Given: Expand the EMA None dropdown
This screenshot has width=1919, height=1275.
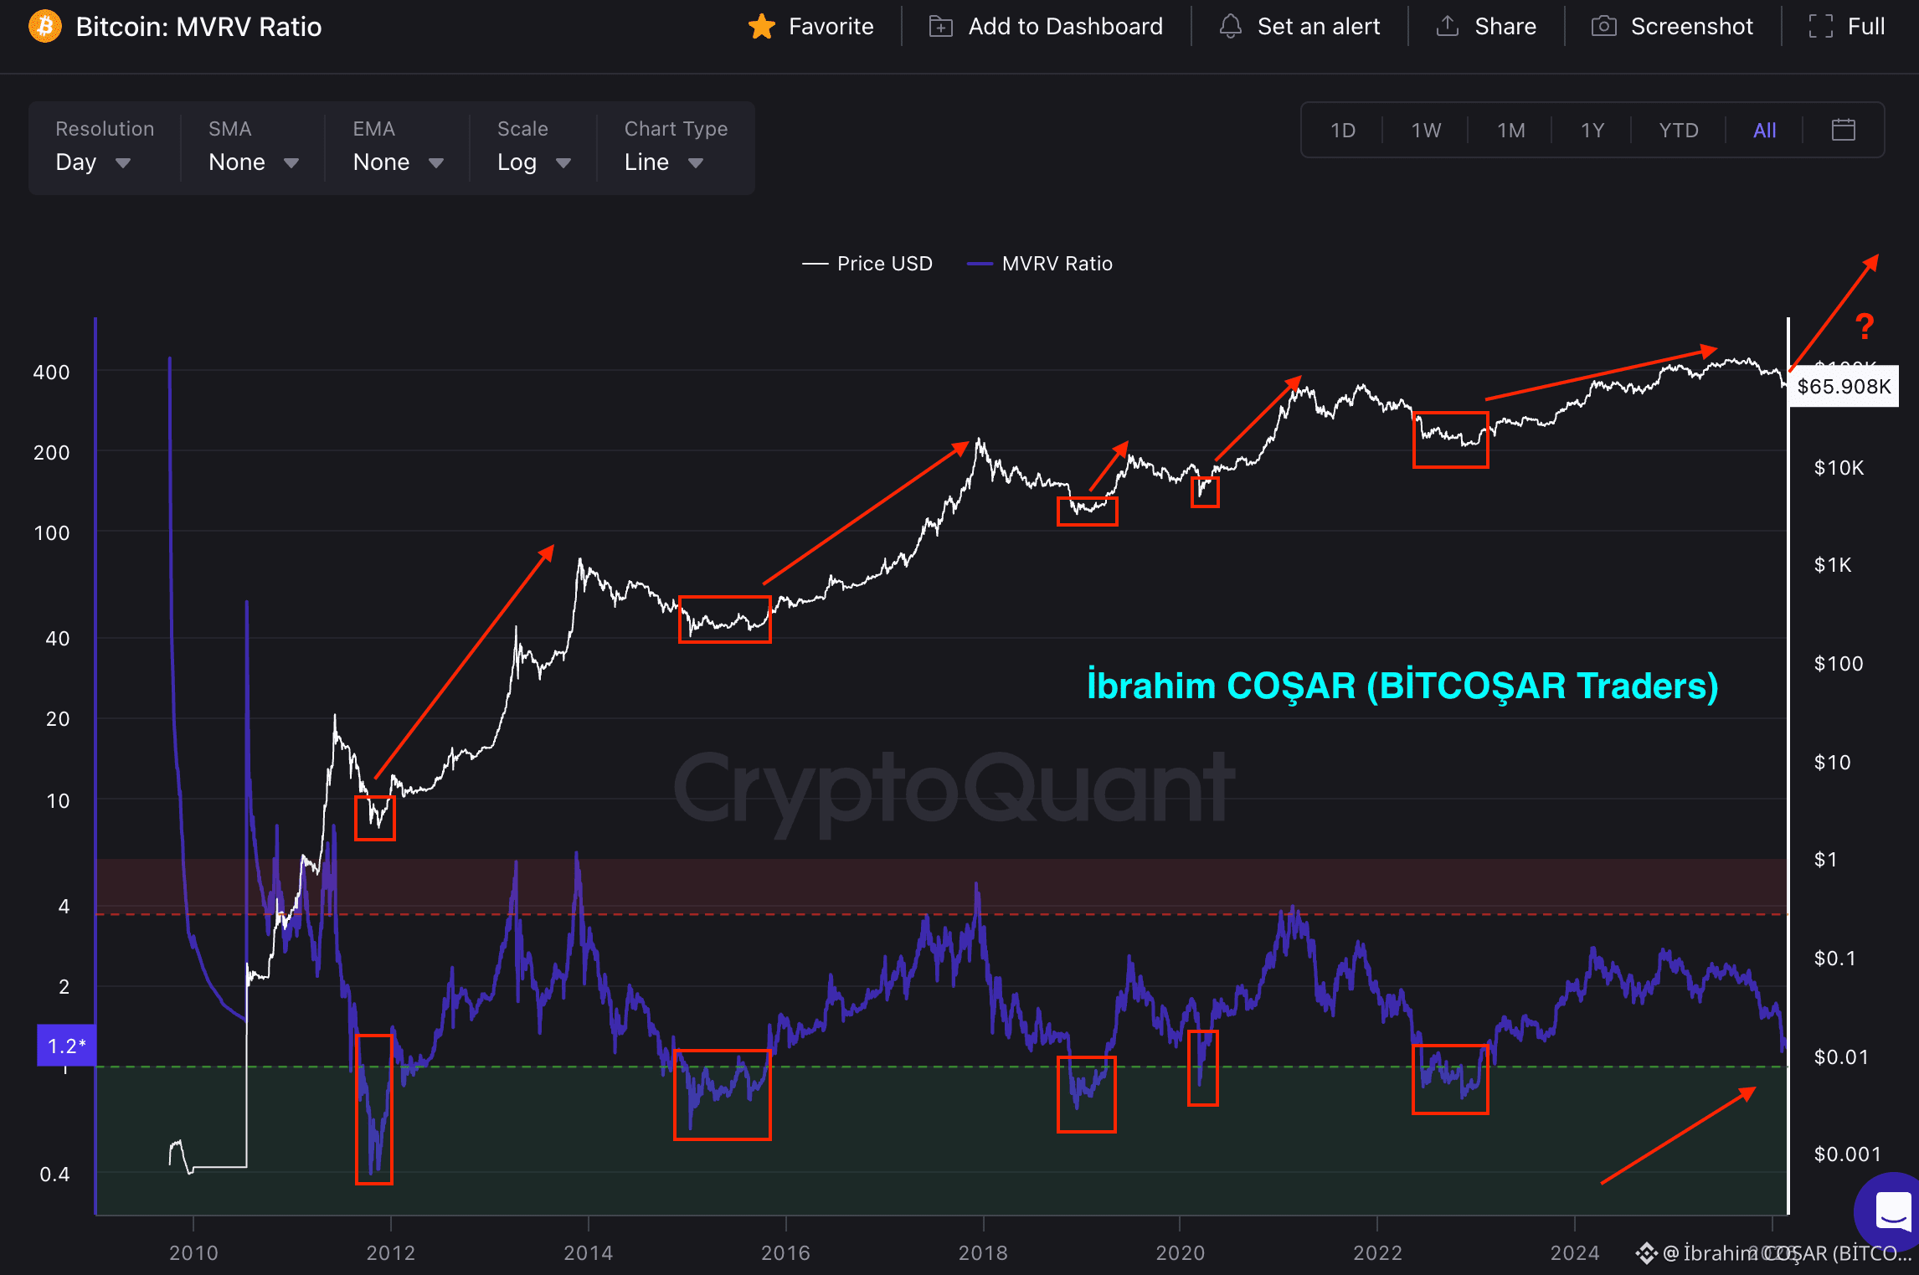Looking at the screenshot, I should 398,147.
